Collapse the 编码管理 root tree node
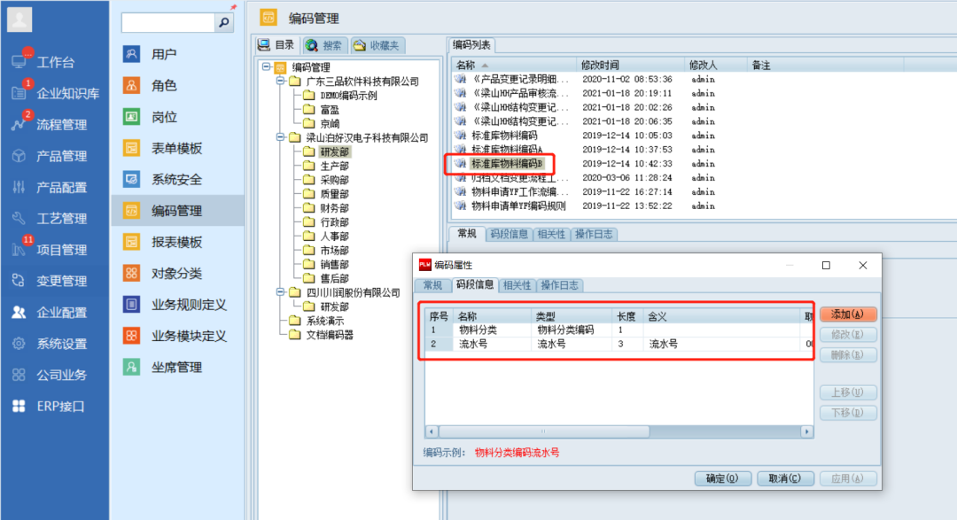 click(x=266, y=67)
